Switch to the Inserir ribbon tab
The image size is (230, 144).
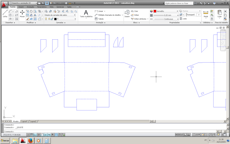pos(21,7)
